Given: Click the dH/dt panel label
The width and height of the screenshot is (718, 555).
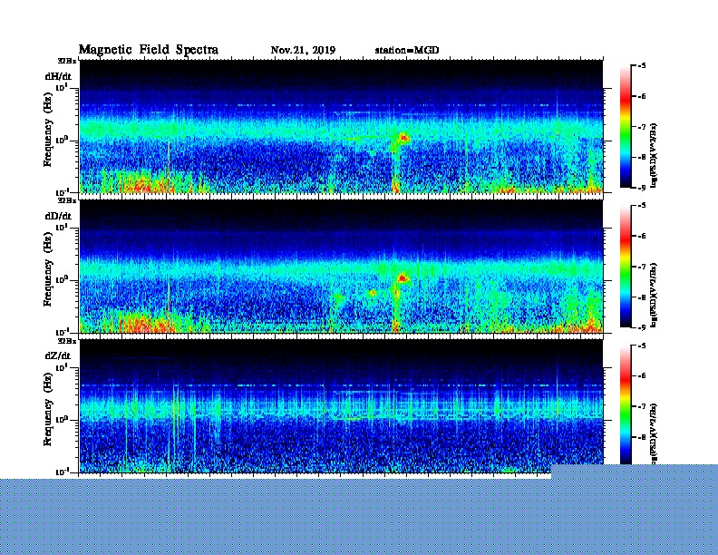Looking at the screenshot, I should (58, 76).
